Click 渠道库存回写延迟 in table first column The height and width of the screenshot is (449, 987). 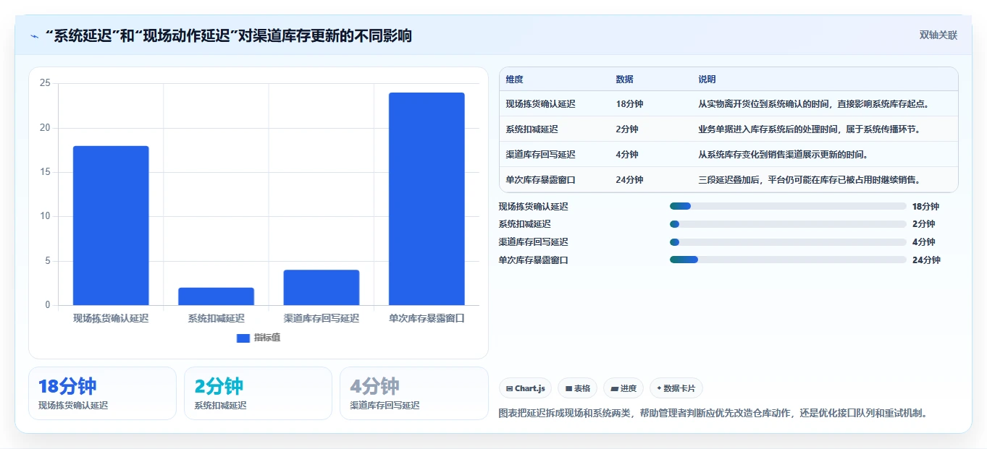click(x=540, y=155)
